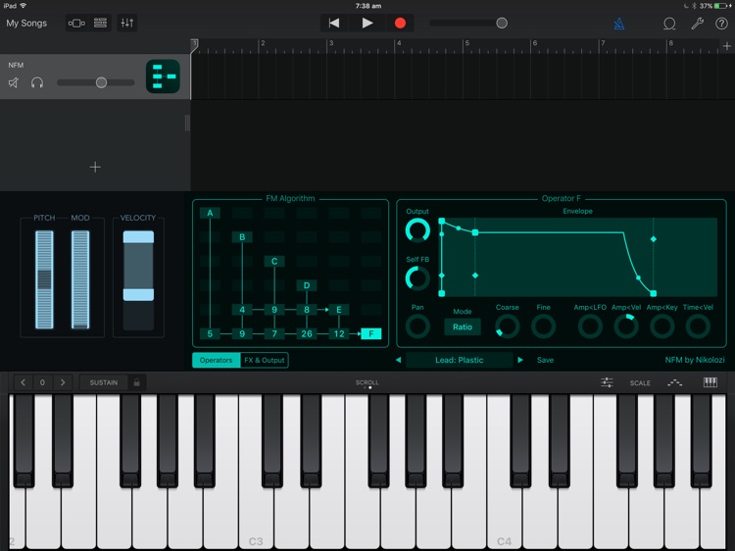The width and height of the screenshot is (735, 551).
Task: Click the velocity range slider
Action: [x=138, y=280]
